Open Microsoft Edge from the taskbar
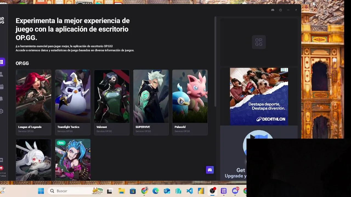Screen dimensions: 351x197 [x=155, y=191]
